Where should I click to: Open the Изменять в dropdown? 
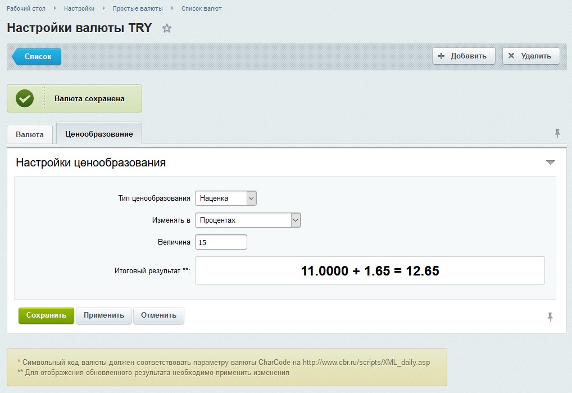pos(248,220)
